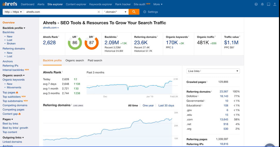The width and height of the screenshot is (280, 147).
Task: Open Top subdomains in the sidebar
Action: tap(13, 101)
